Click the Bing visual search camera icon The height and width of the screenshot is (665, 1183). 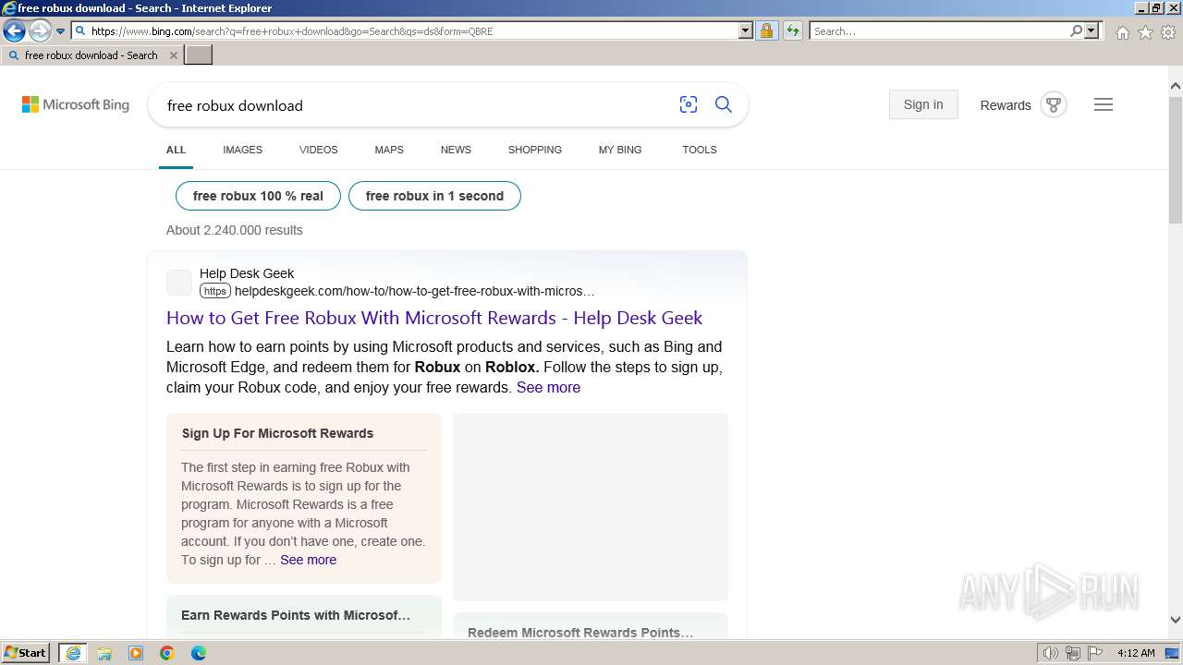[x=689, y=104]
